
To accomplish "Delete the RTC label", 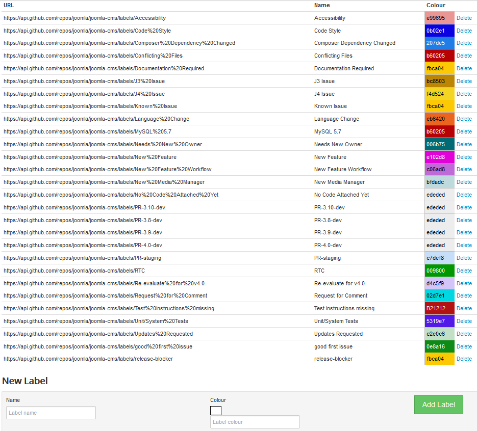I will (464, 271).
